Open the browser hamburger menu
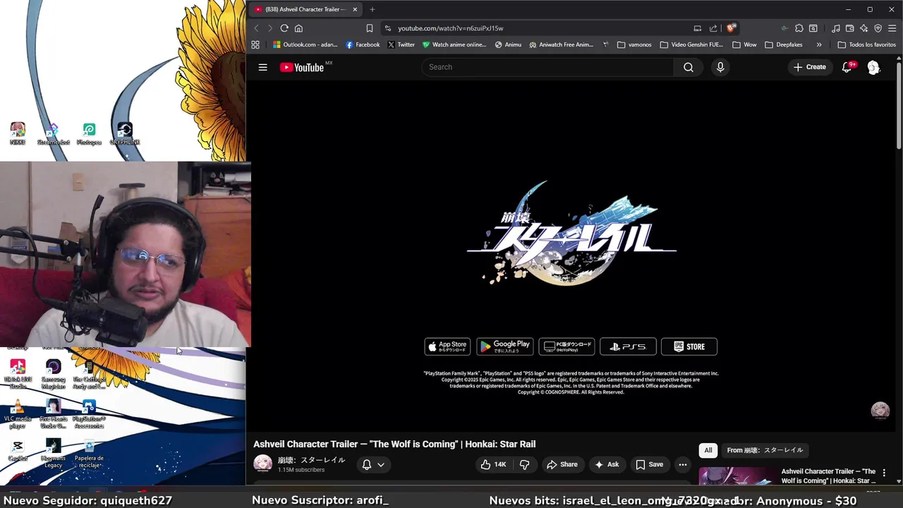This screenshot has height=508, width=903. click(892, 28)
